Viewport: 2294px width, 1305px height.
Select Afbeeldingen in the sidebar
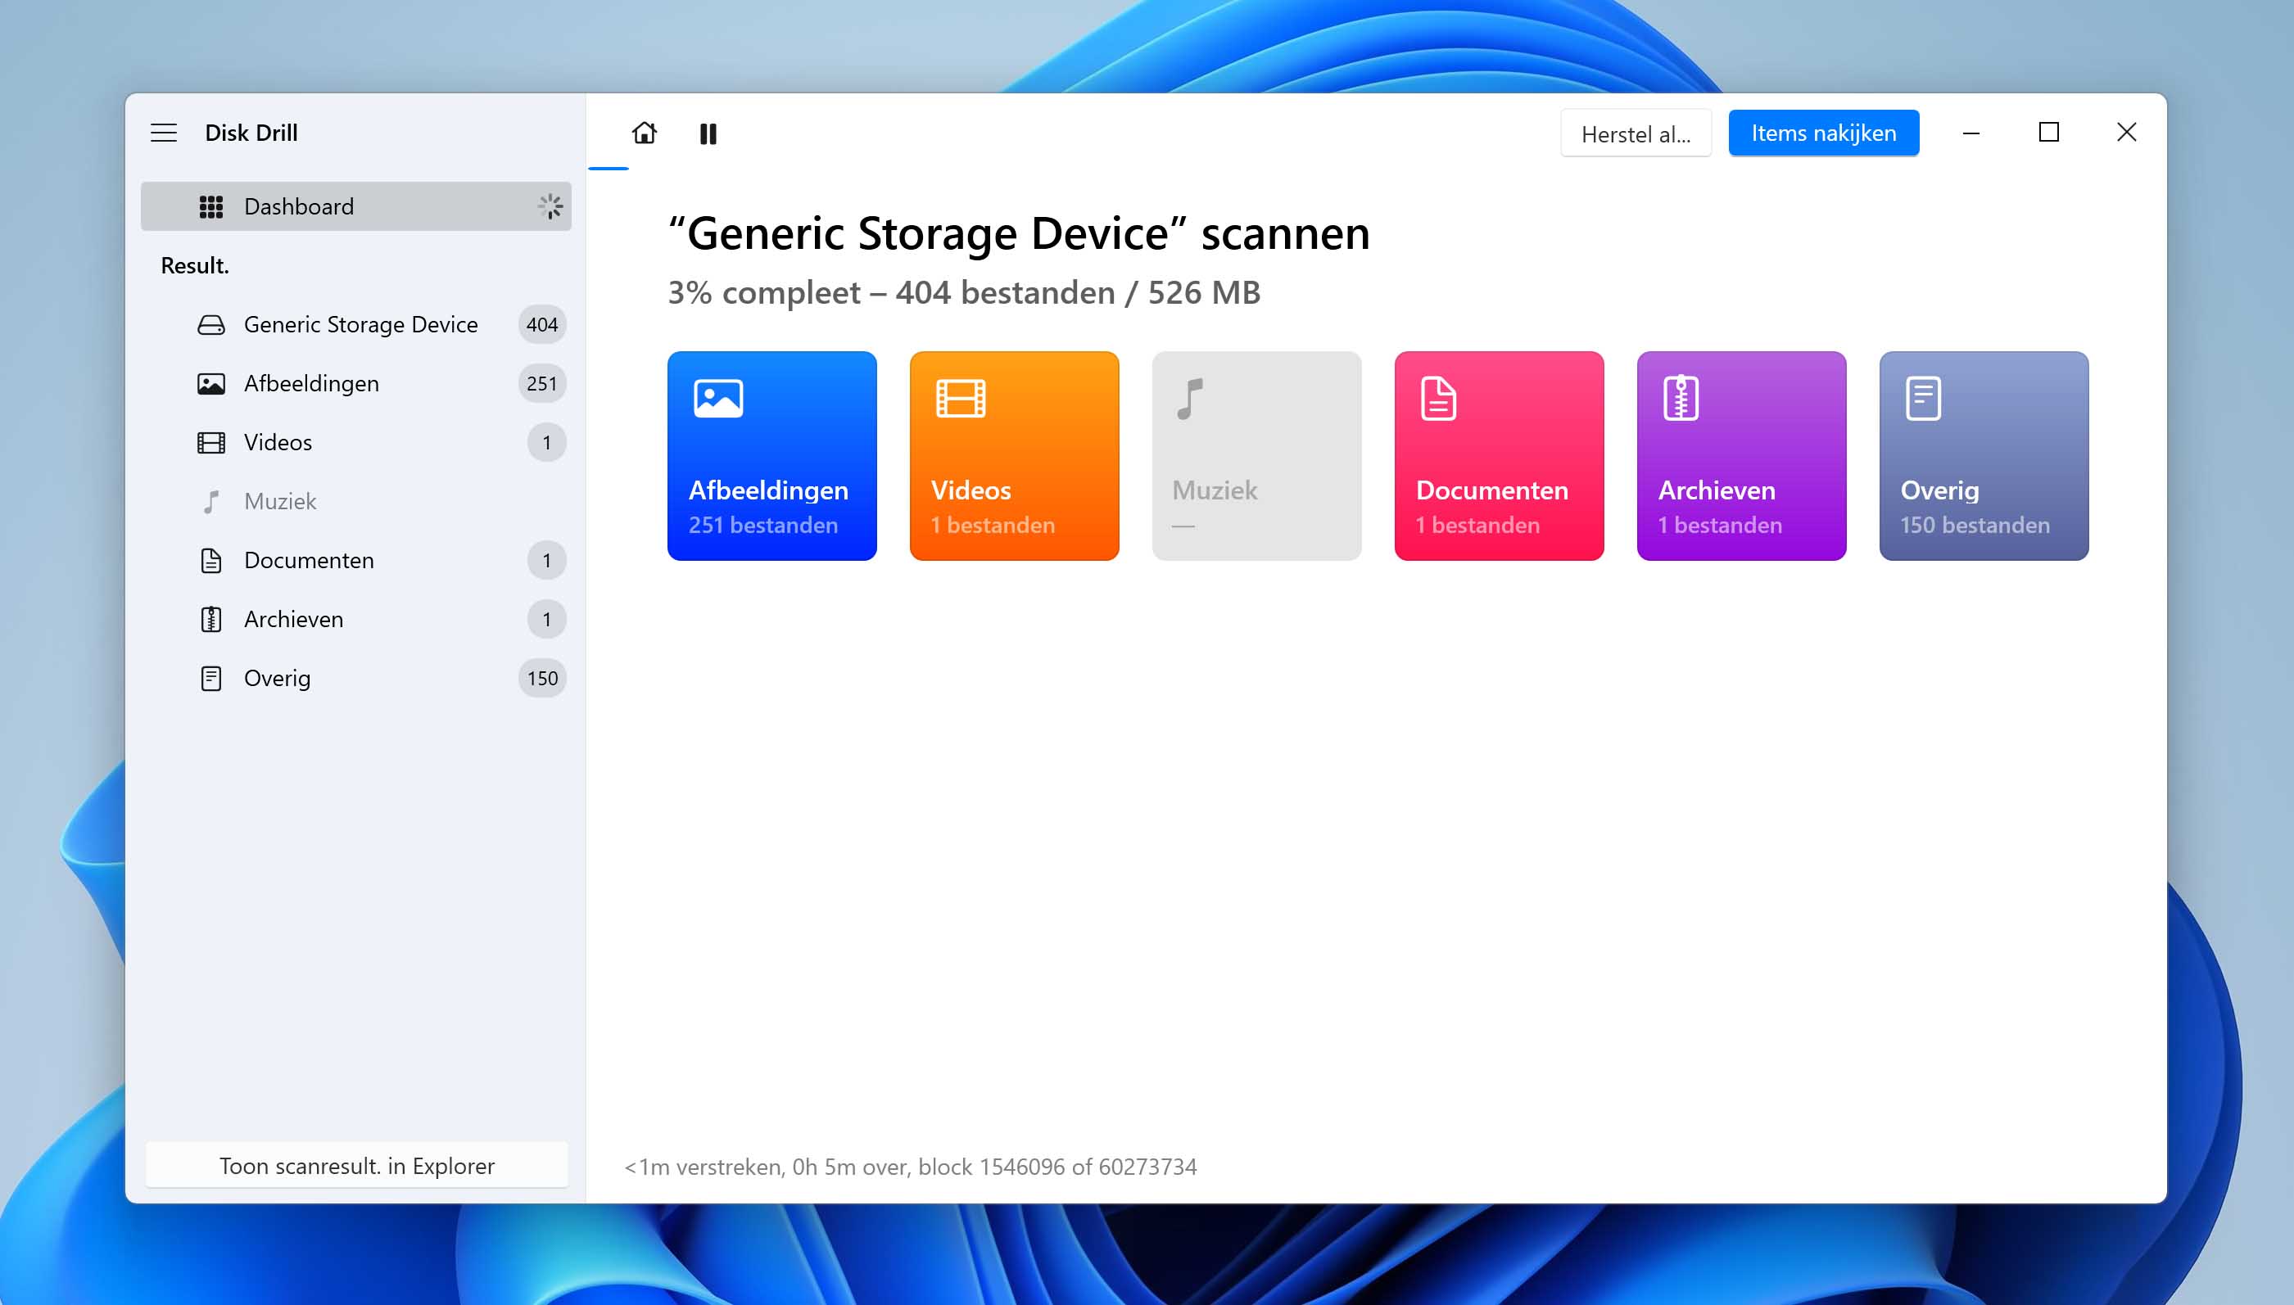[310, 382]
